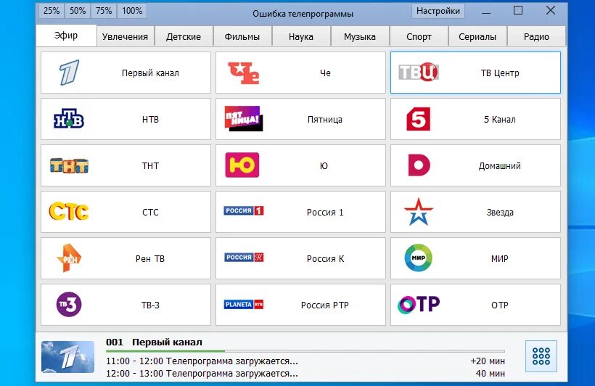
Task: Click the purple ТВ-3 logo
Action: coord(69,305)
